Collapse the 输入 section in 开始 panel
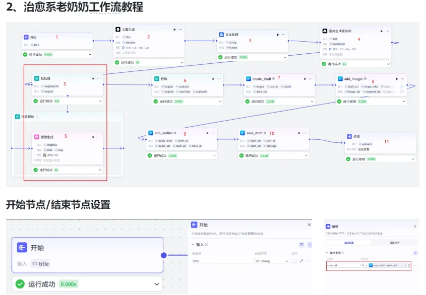This screenshot has height=295, width=426. 193,244
